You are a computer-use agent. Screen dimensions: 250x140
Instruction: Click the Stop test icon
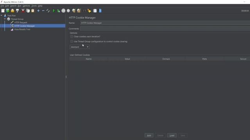click(x=63, y=10)
